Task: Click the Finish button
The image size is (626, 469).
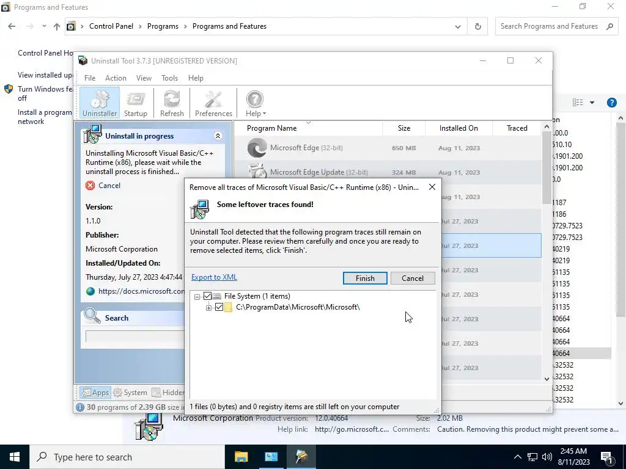Action: 365,278
